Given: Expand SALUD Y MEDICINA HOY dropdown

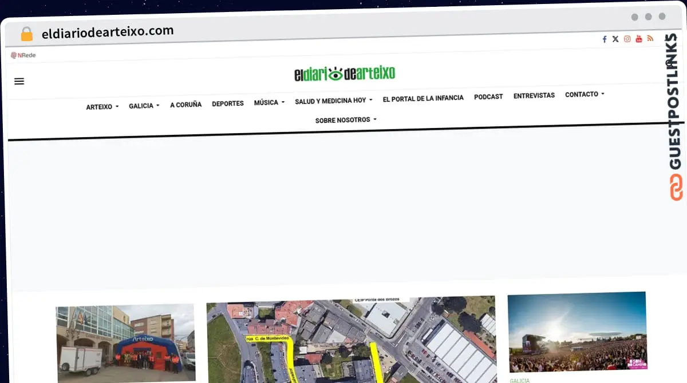Looking at the screenshot, I should click(334, 101).
